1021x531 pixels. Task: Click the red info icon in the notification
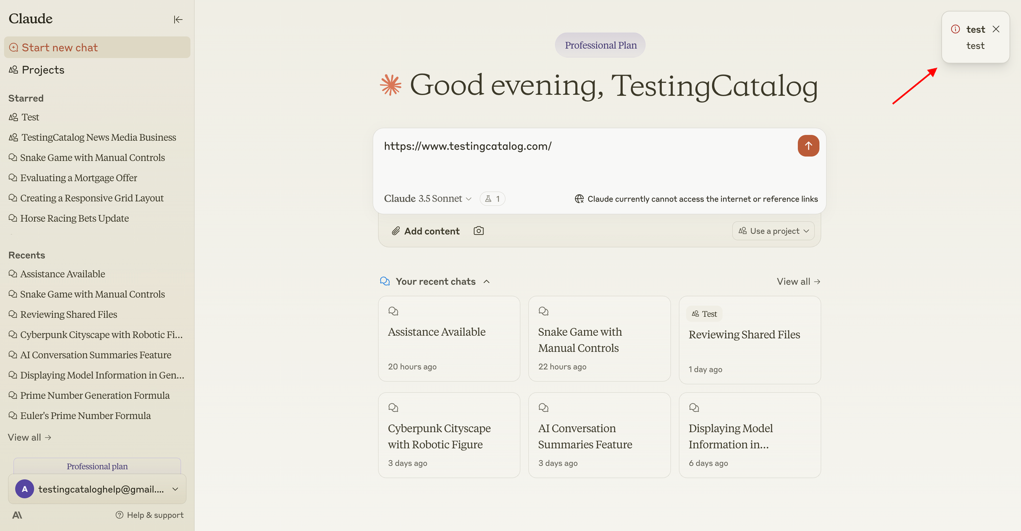[x=956, y=29]
